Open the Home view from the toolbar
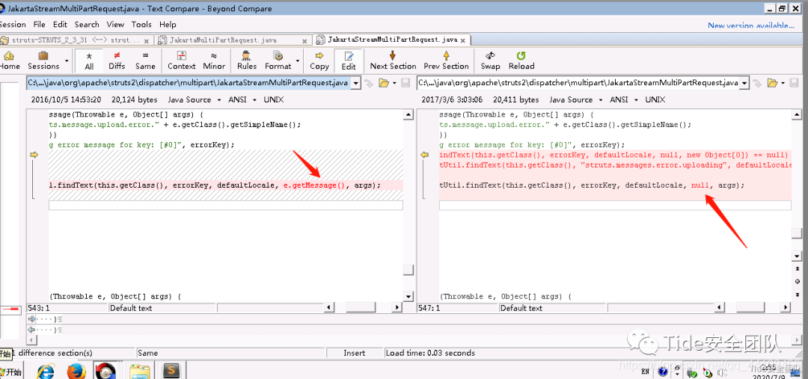808x379 pixels. [9, 61]
